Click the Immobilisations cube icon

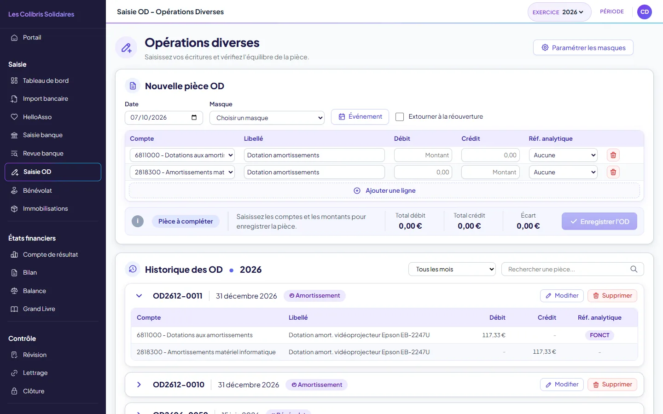(14, 209)
